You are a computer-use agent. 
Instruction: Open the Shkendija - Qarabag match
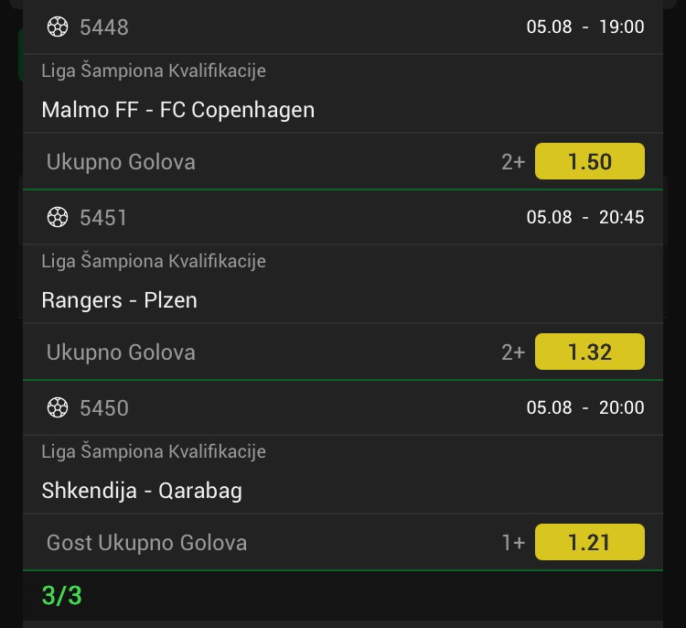(142, 491)
